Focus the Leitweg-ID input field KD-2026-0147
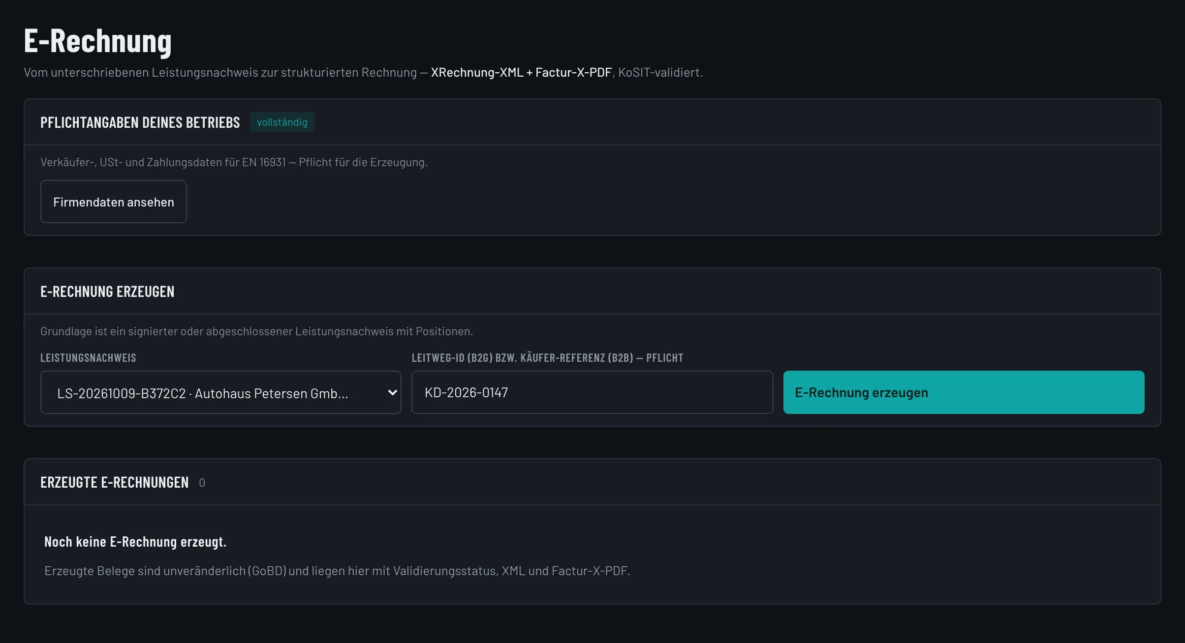 coord(592,392)
